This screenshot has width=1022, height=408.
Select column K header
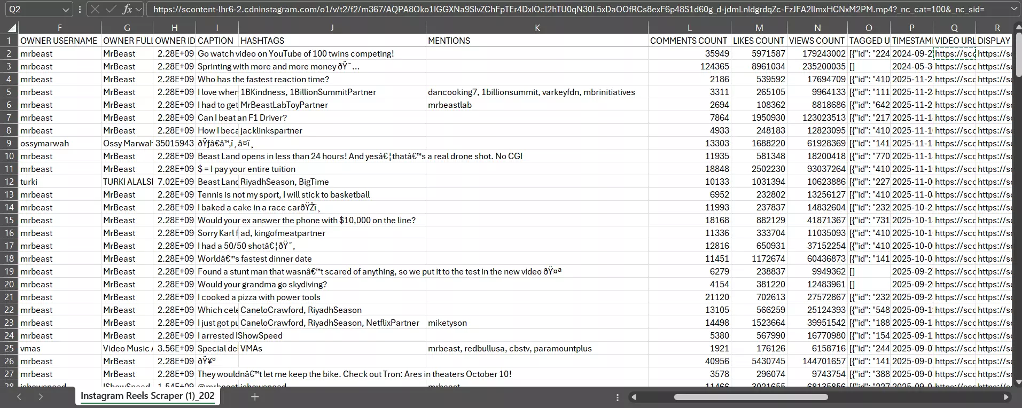coord(537,28)
